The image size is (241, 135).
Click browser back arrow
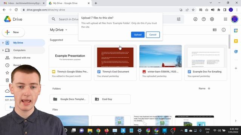[x=4, y=10]
